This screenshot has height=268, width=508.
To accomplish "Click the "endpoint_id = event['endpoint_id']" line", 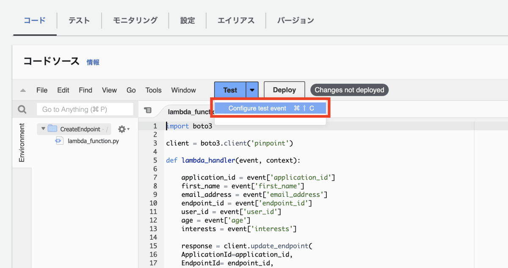I will pyautogui.click(x=247, y=203).
